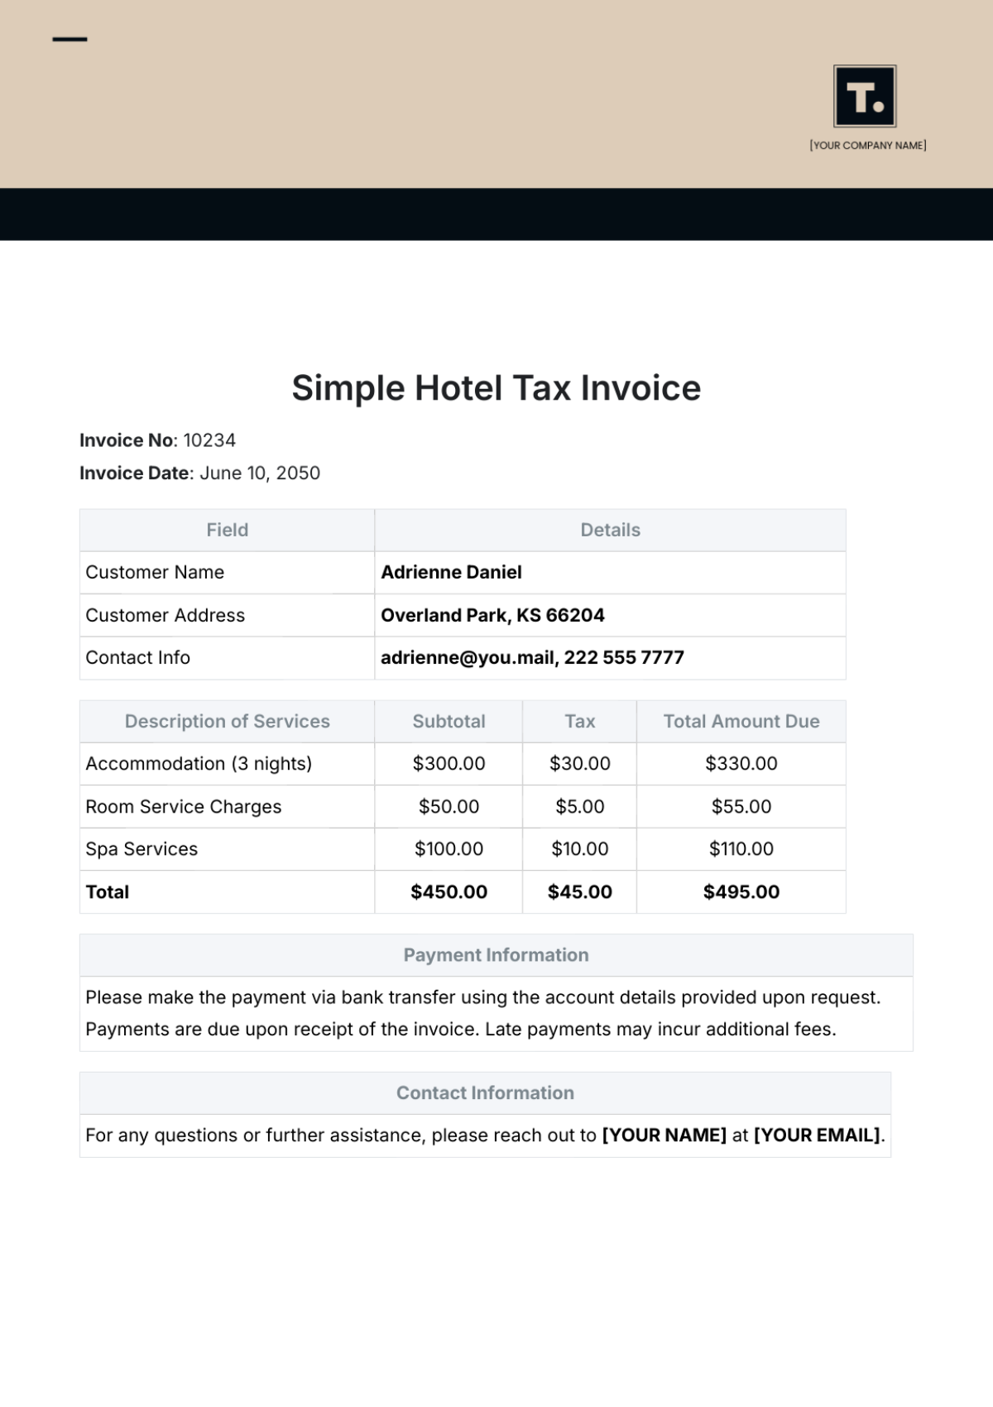Click the Room Service Charges subtotal $50.00
Screen dimensions: 993x1407
tap(449, 806)
